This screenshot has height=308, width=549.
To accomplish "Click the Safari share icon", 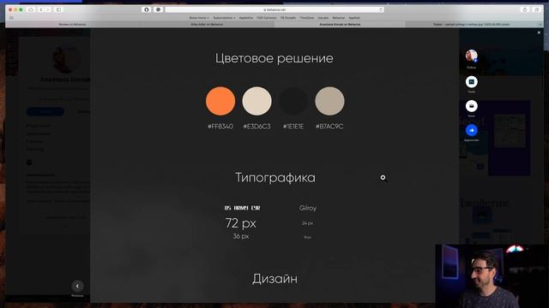I will tap(524, 9).
